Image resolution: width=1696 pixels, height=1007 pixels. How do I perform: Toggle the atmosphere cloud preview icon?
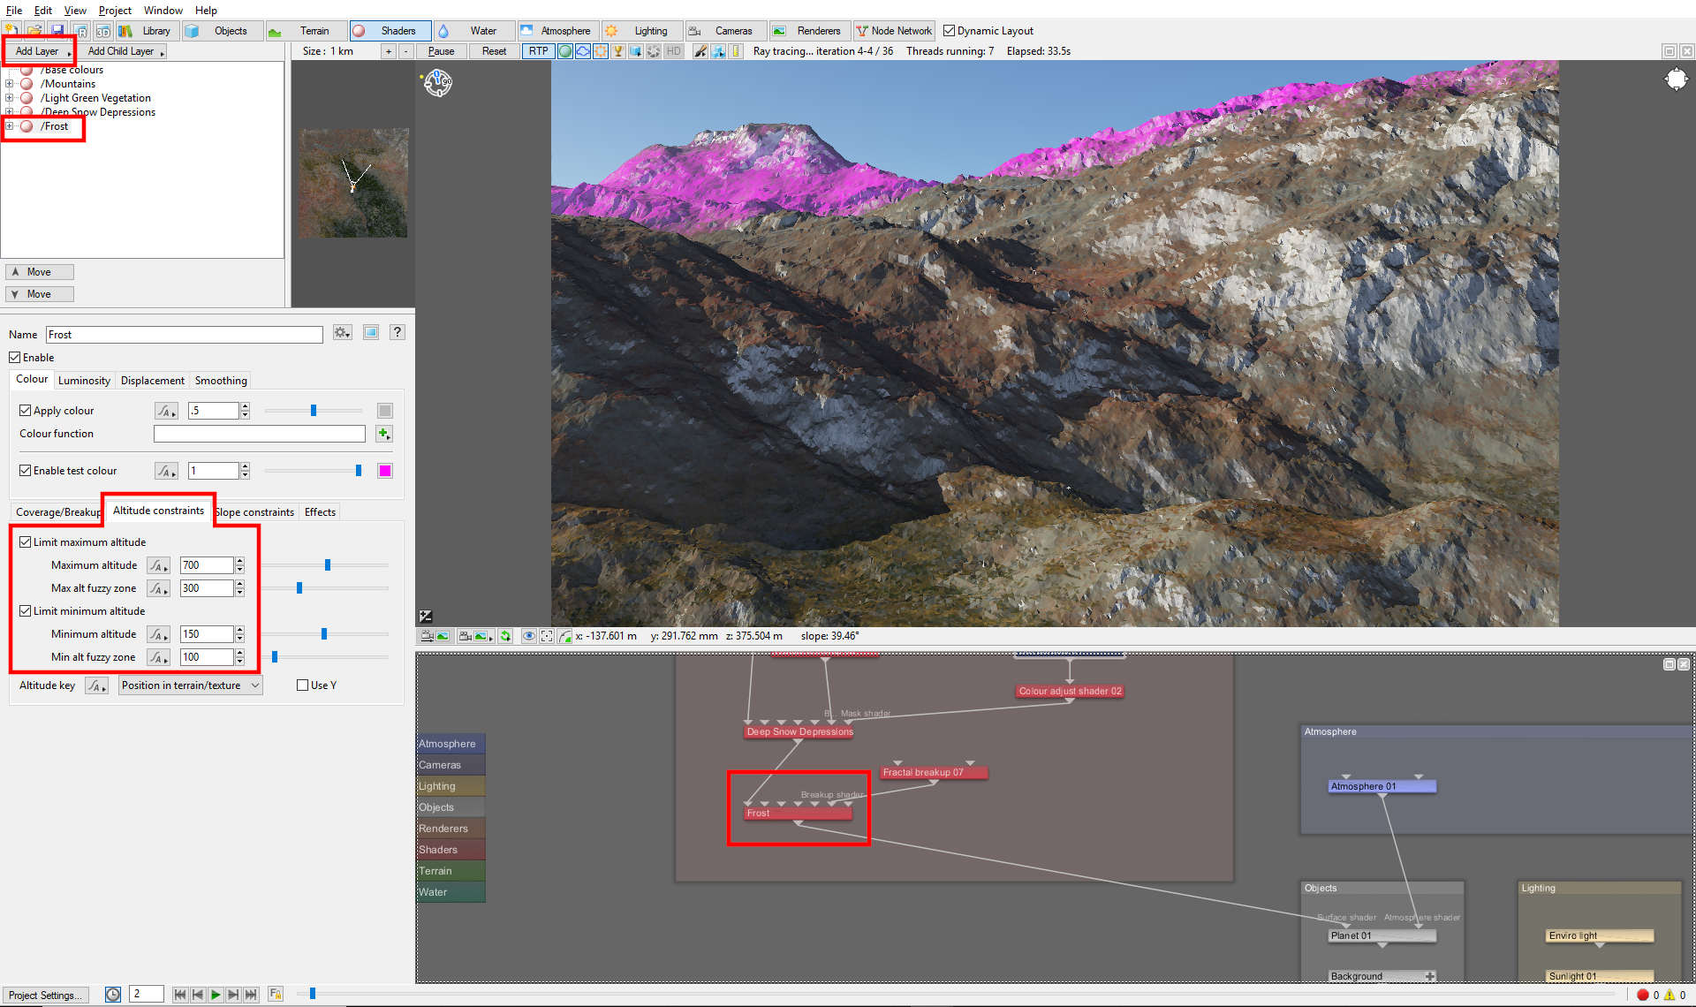(583, 51)
